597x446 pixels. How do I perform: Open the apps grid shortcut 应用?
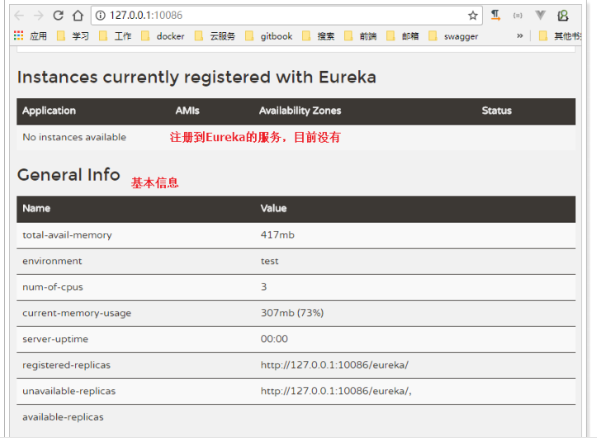click(x=30, y=36)
